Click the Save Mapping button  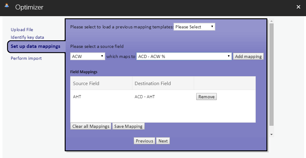pos(128,126)
